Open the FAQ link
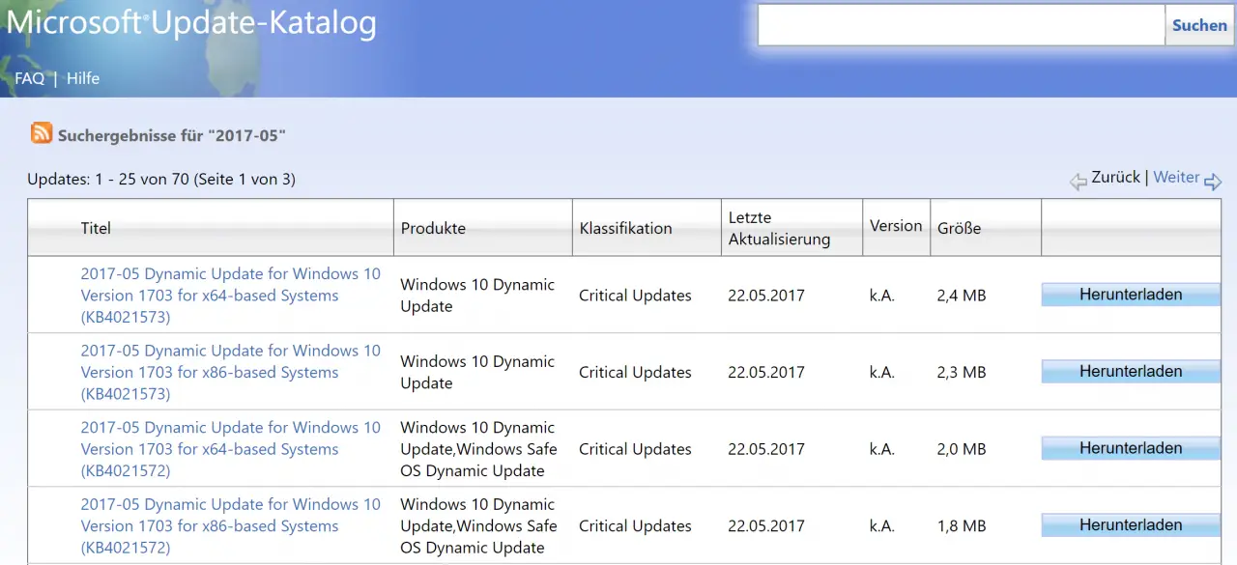 tap(30, 78)
